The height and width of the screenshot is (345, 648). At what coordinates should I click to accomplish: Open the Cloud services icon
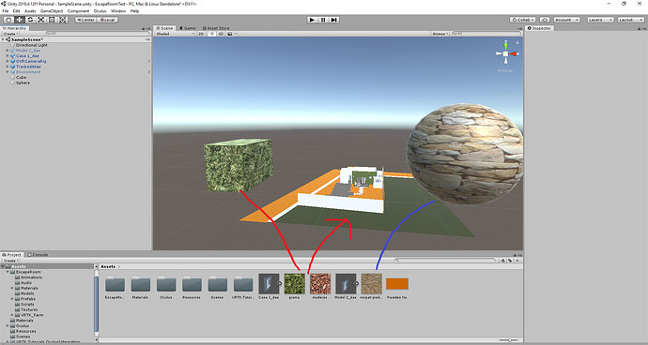(545, 20)
